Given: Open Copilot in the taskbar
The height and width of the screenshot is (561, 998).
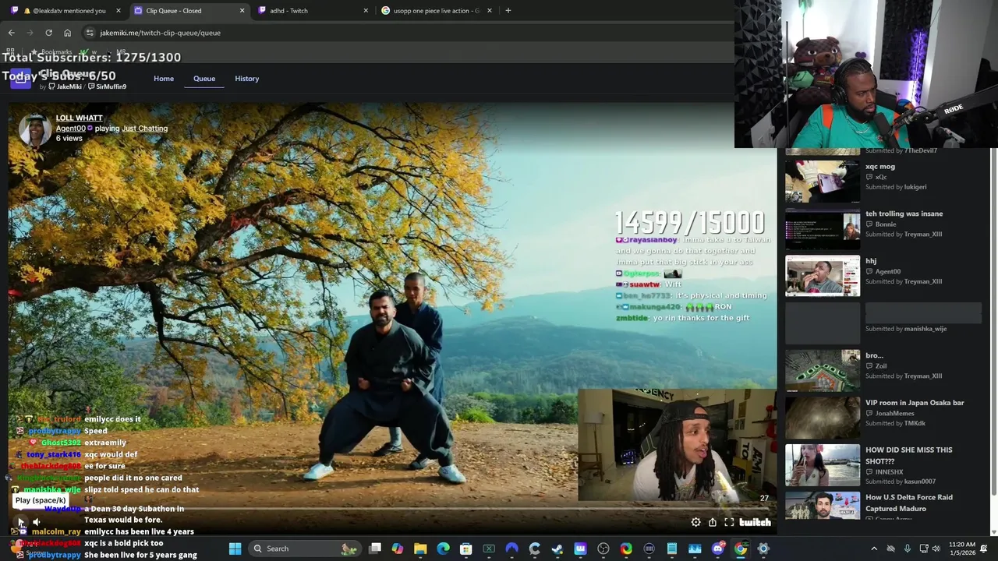Looking at the screenshot, I should (398, 549).
